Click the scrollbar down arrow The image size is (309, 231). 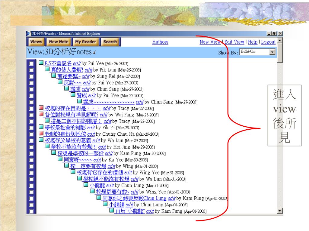280,211
